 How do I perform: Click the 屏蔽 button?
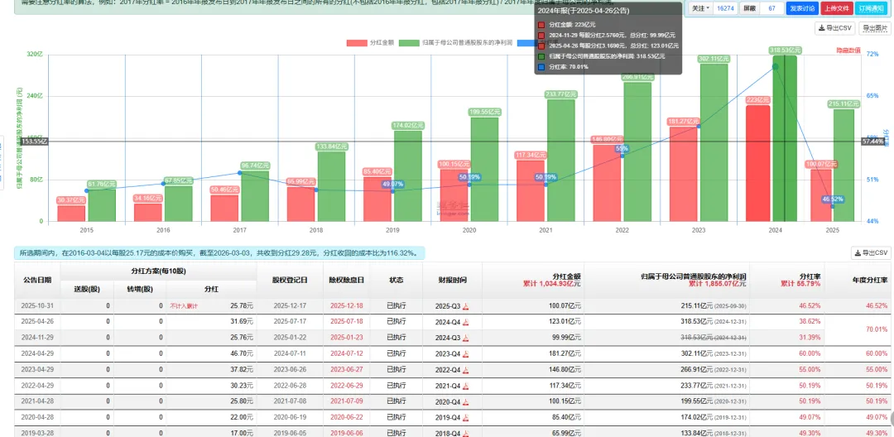(x=749, y=8)
